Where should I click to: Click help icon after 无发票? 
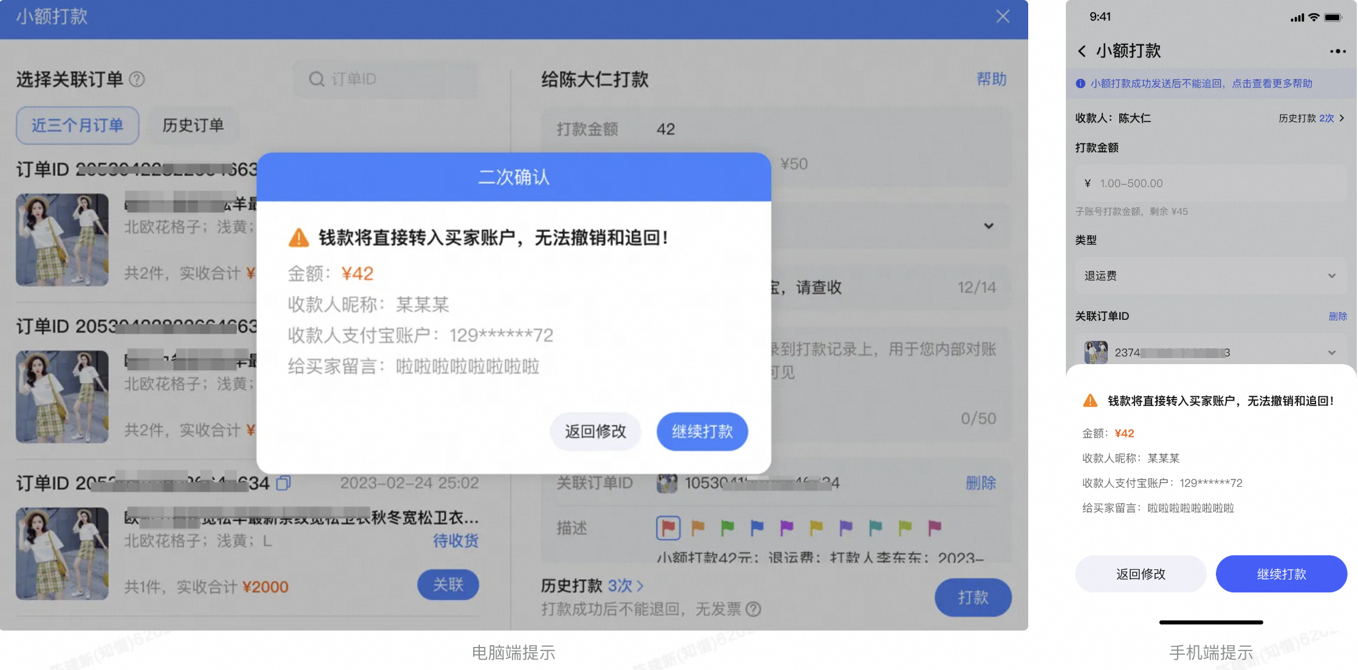[x=753, y=609]
